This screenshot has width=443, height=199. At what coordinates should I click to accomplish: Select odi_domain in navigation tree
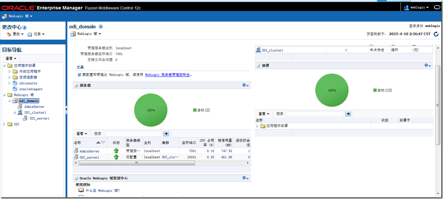pos(29,101)
